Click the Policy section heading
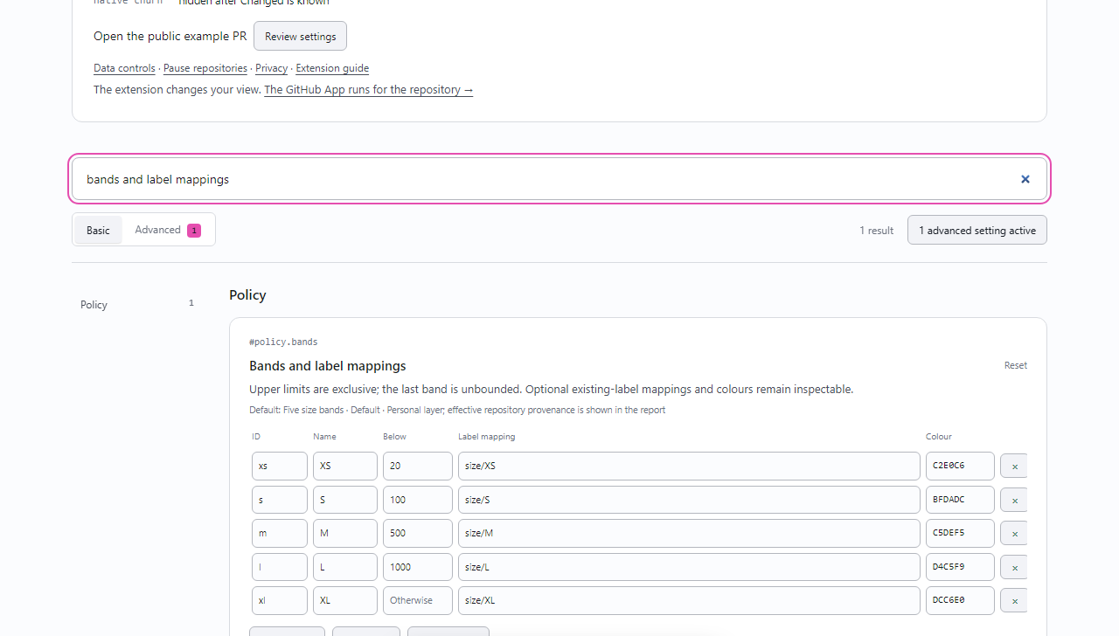 click(247, 295)
